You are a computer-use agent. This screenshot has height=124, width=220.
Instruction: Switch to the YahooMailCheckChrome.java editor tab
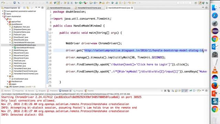point(89,8)
